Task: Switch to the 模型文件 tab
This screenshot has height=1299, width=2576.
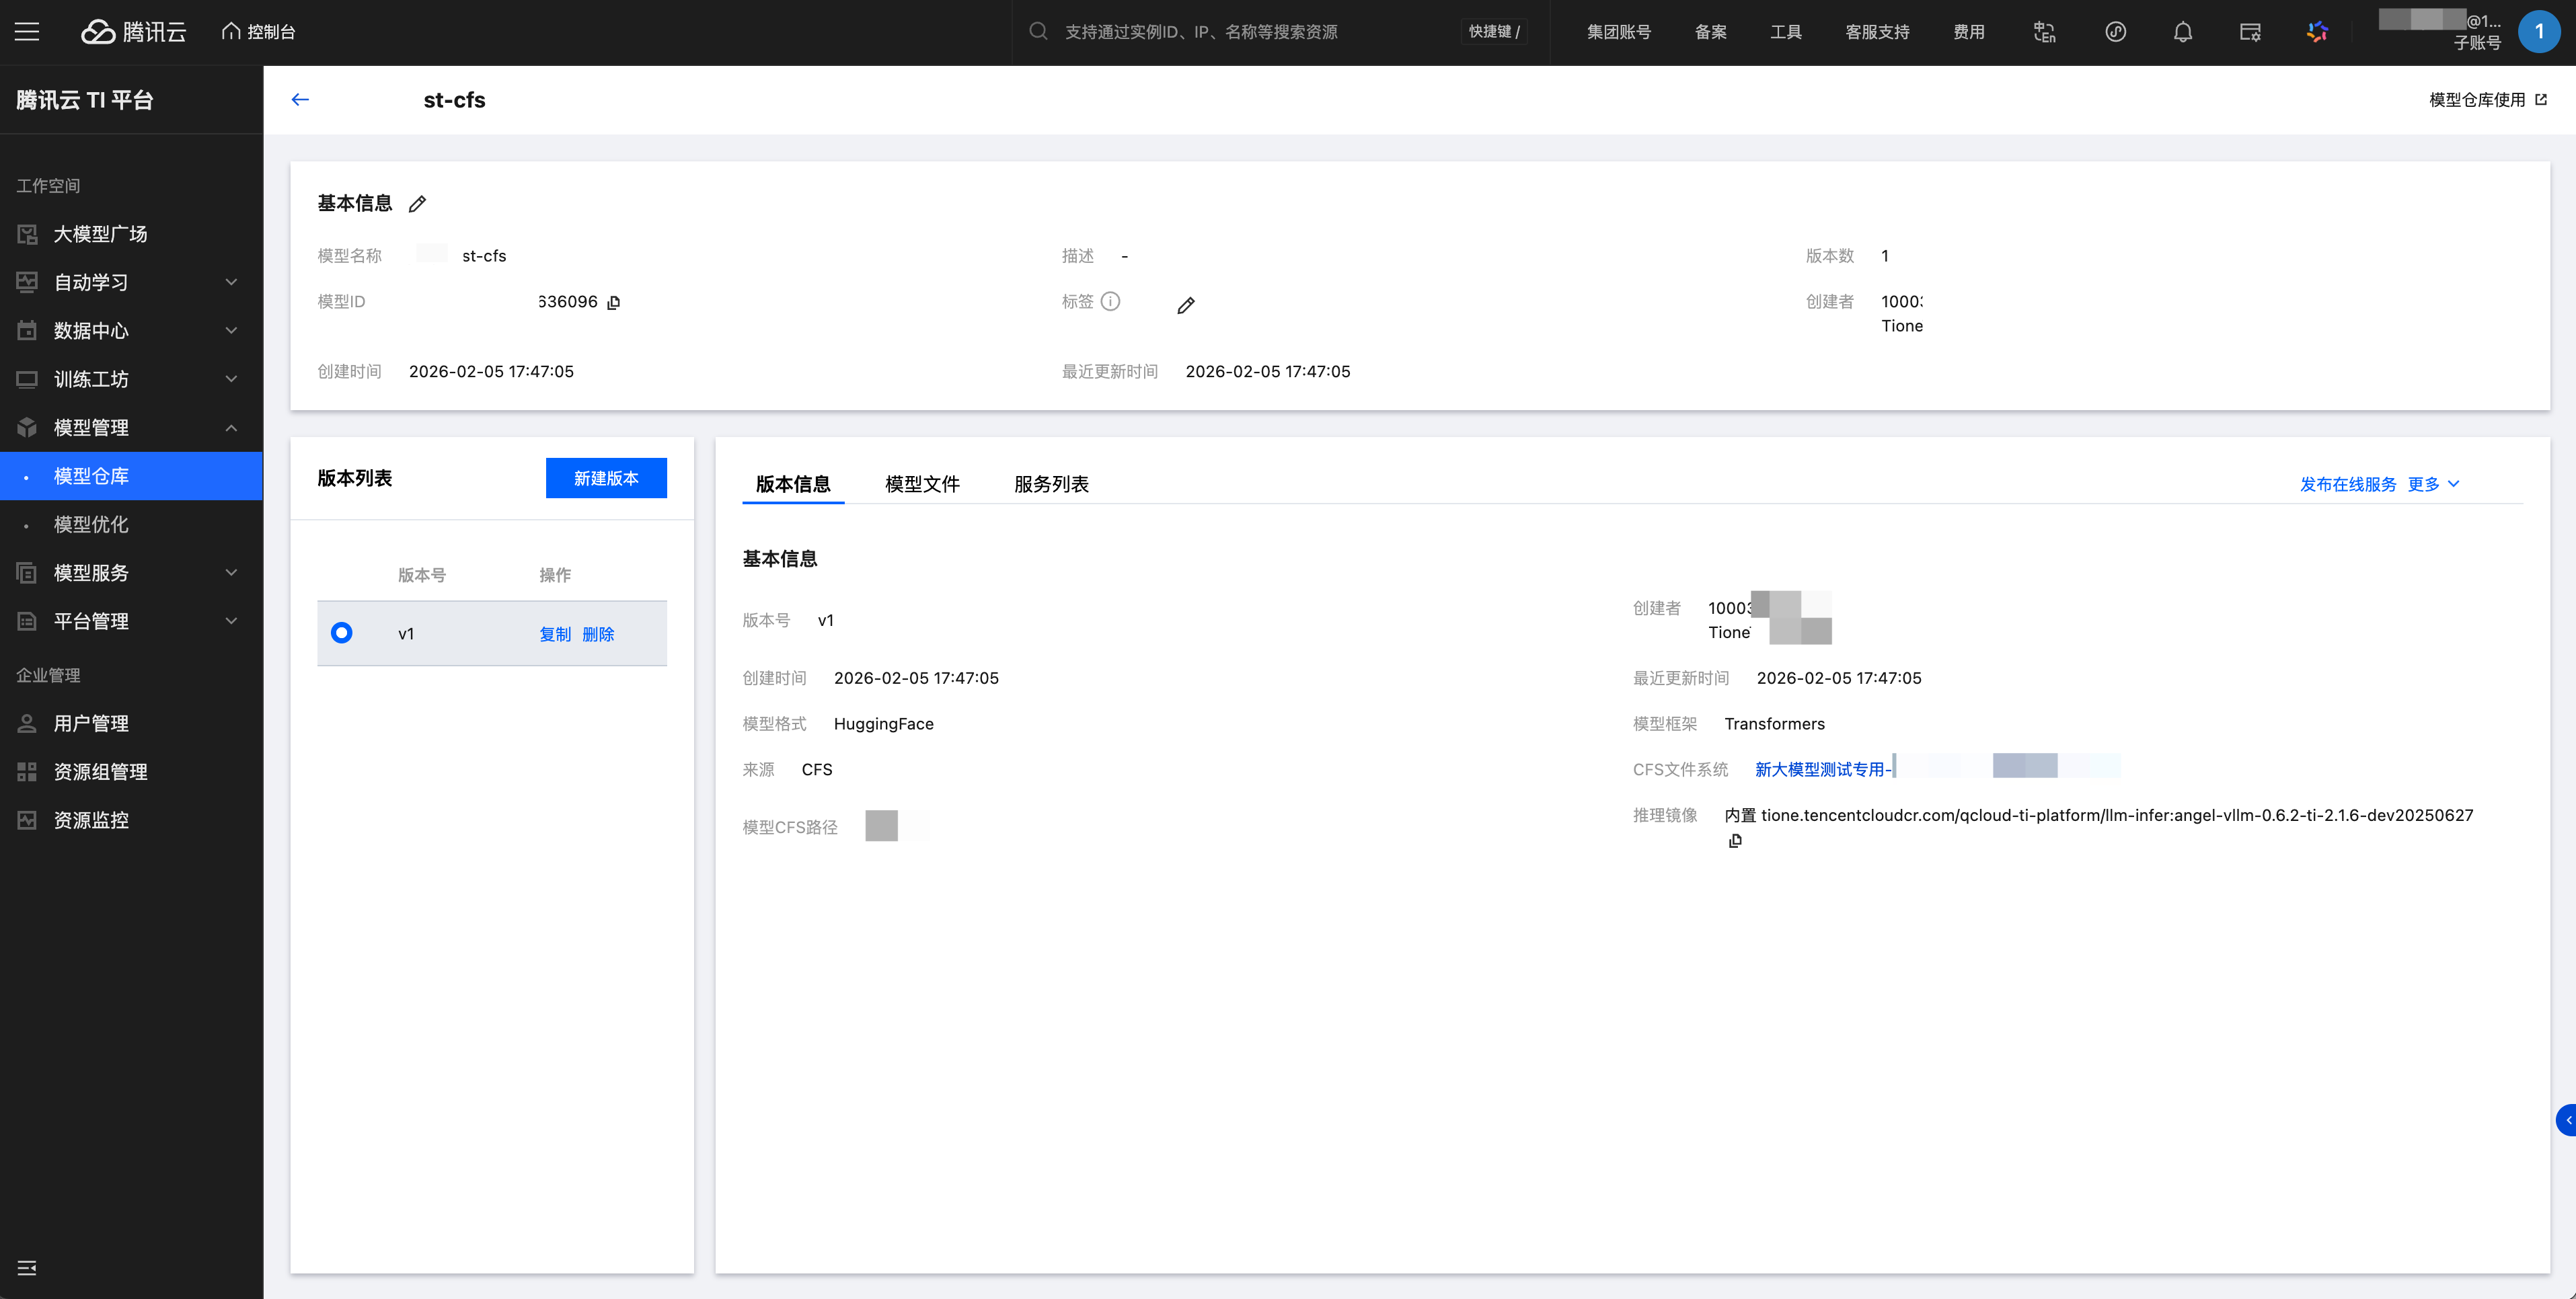Action: [921, 484]
